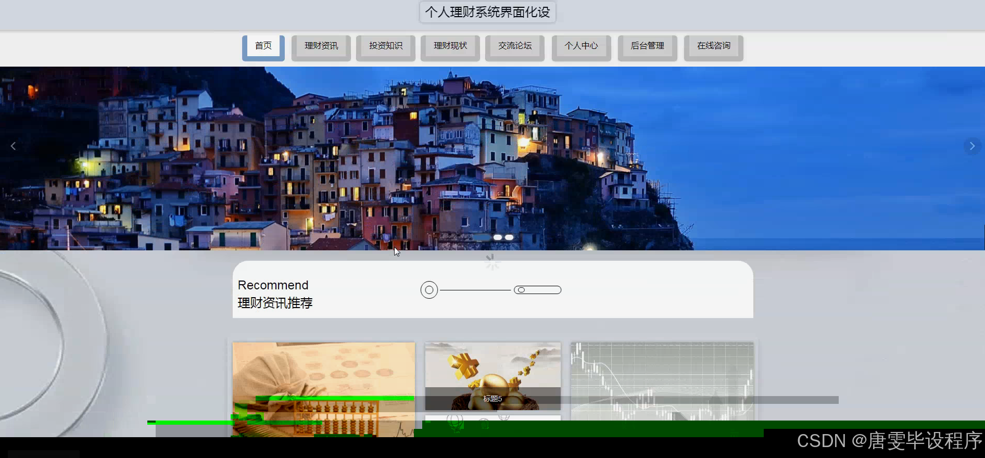985x458 pixels.
Task: Click the 标题5 caption label
Action: pos(492,399)
